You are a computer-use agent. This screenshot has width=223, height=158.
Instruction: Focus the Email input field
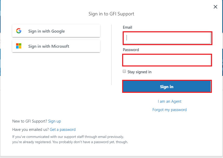coord(167,38)
